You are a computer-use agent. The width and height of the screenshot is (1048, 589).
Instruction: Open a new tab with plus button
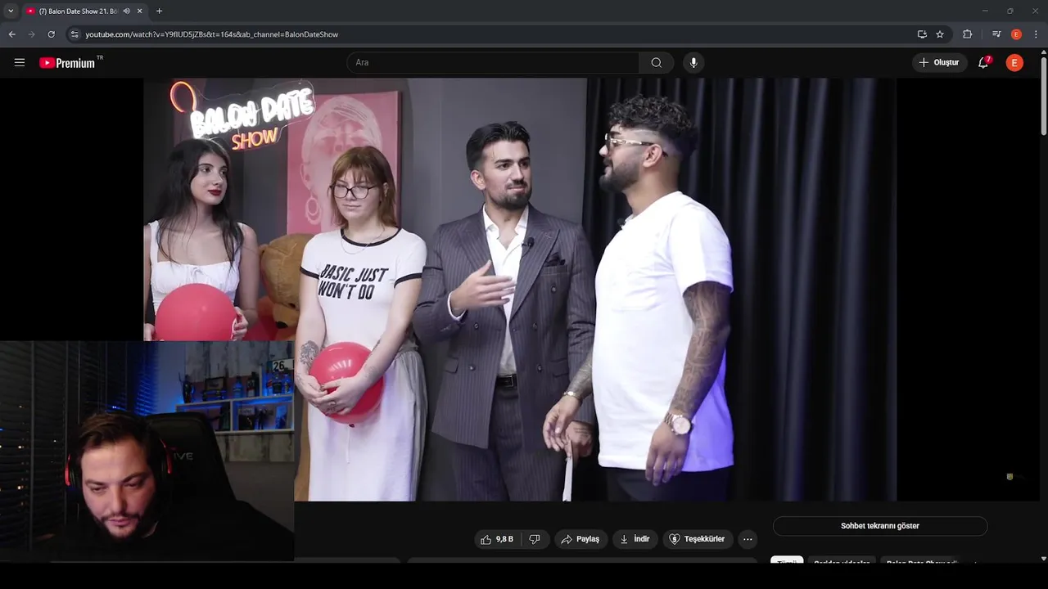159,11
